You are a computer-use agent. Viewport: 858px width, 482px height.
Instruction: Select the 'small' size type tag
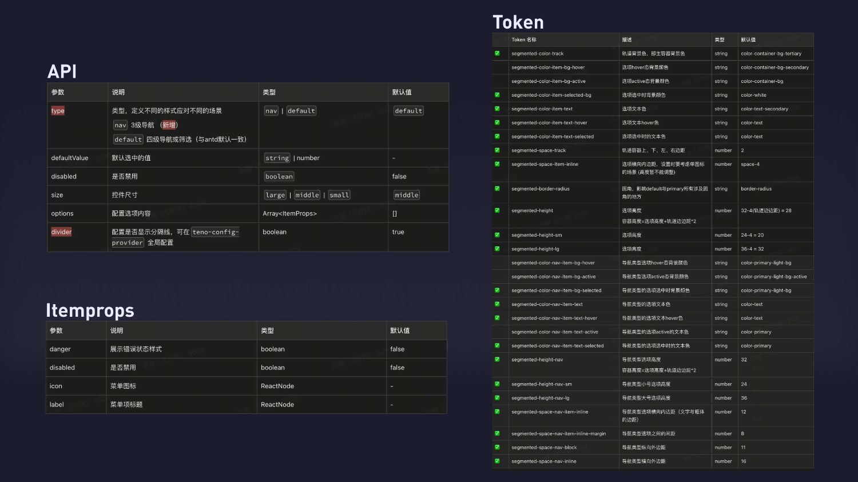coord(339,195)
